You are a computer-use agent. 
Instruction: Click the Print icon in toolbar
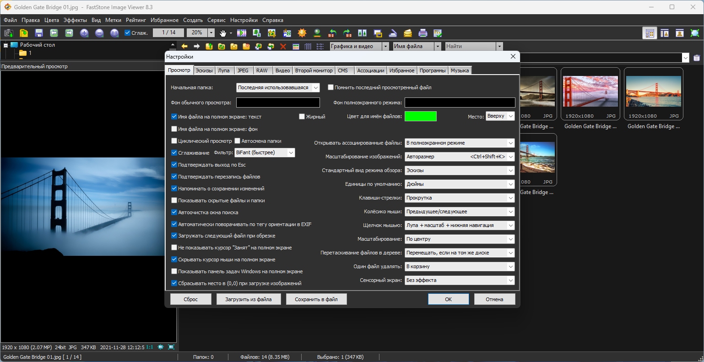pyautogui.click(x=423, y=33)
